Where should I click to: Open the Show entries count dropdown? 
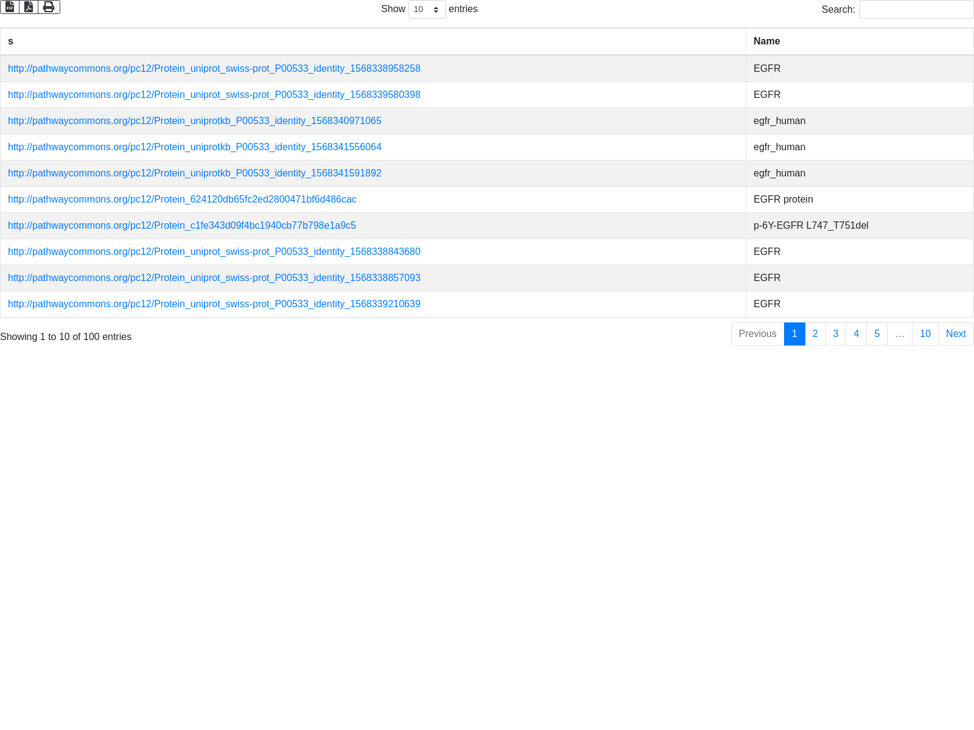click(x=427, y=10)
